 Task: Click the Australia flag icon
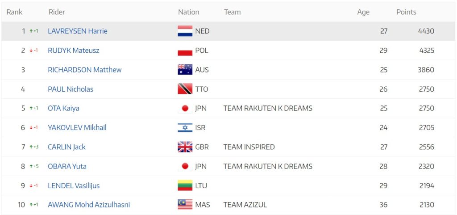pyautogui.click(x=185, y=70)
